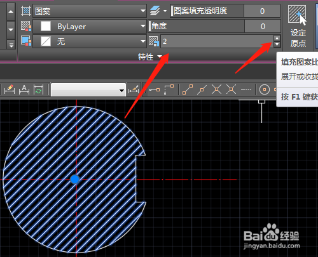Click the hatch type icon beside 图案

point(26,11)
